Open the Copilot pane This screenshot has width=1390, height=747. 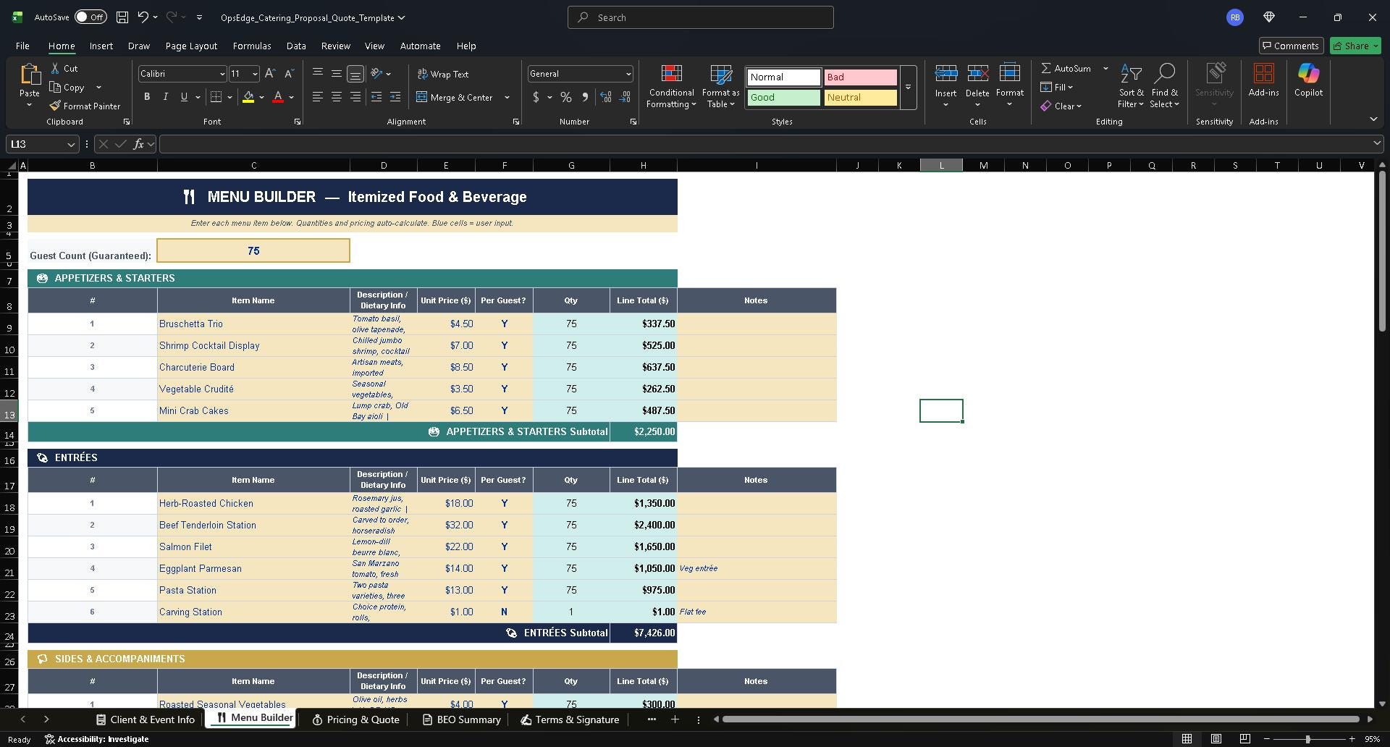click(x=1308, y=80)
